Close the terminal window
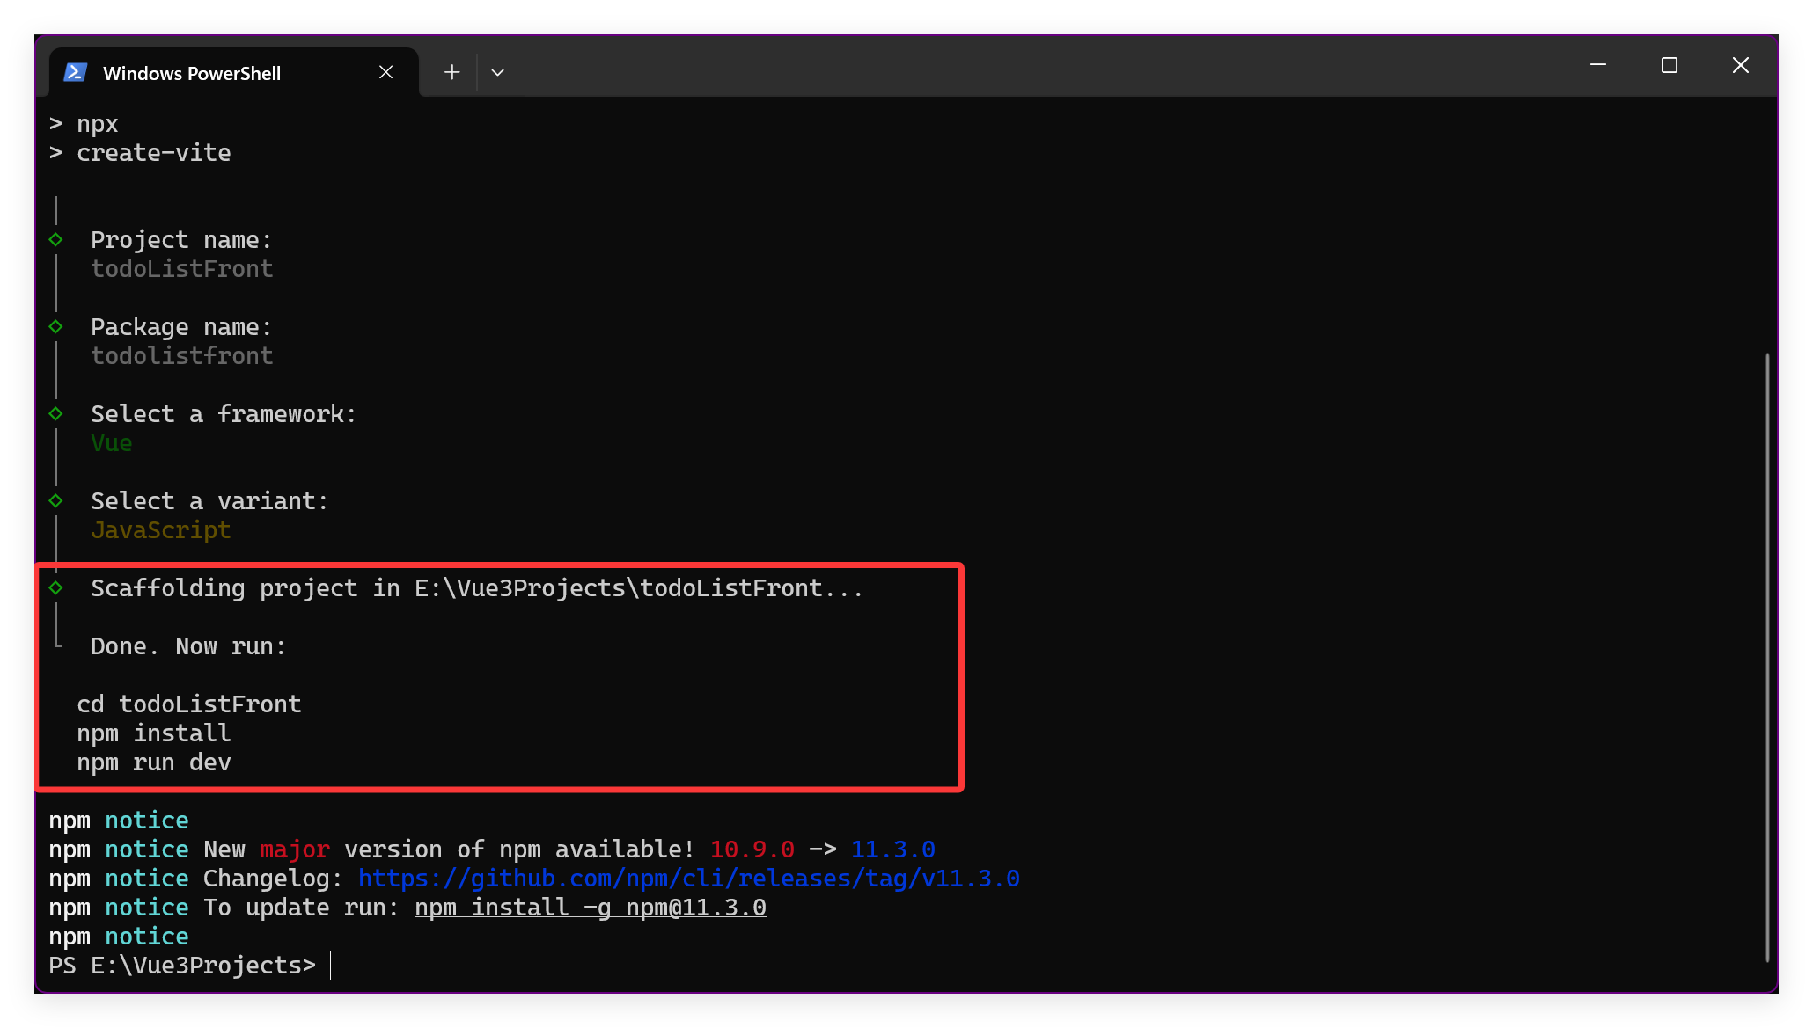Screen dimensions: 1813x1028 [1741, 65]
